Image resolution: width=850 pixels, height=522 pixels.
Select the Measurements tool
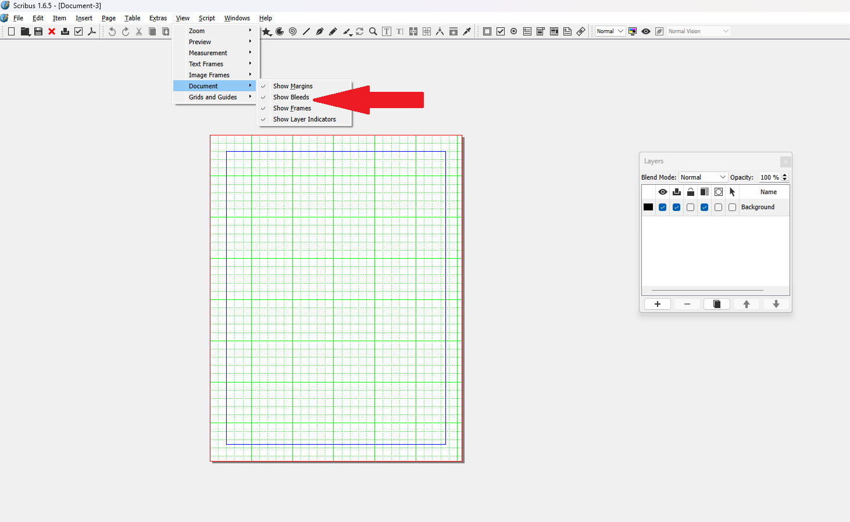(440, 31)
